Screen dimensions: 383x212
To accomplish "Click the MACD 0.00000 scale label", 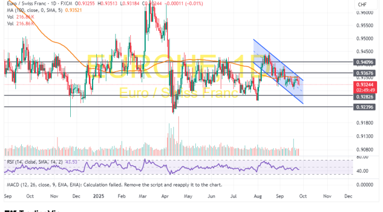I will click(x=365, y=185).
